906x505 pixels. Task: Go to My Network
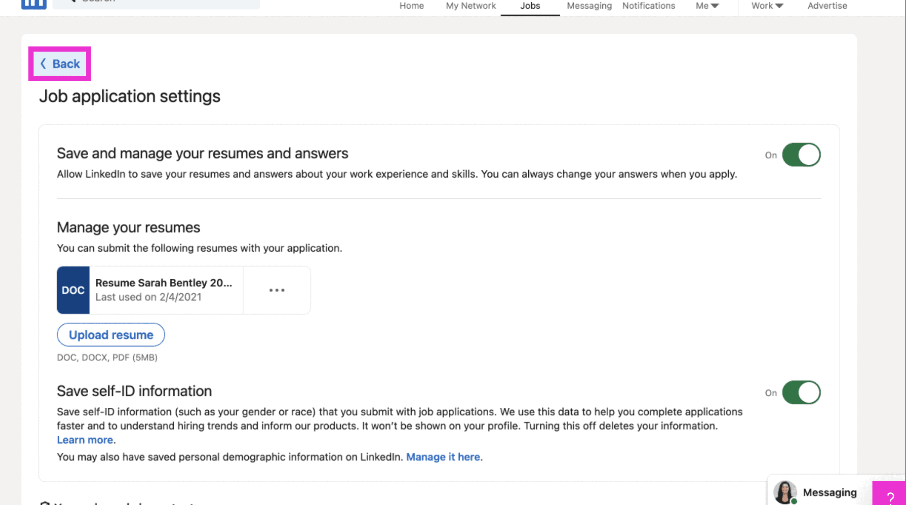471,6
